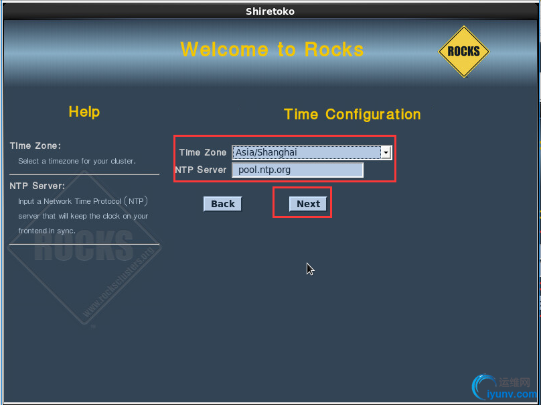The height and width of the screenshot is (405, 541).
Task: Click 'Select a timezone for your cluster.' text
Action: click(x=77, y=161)
